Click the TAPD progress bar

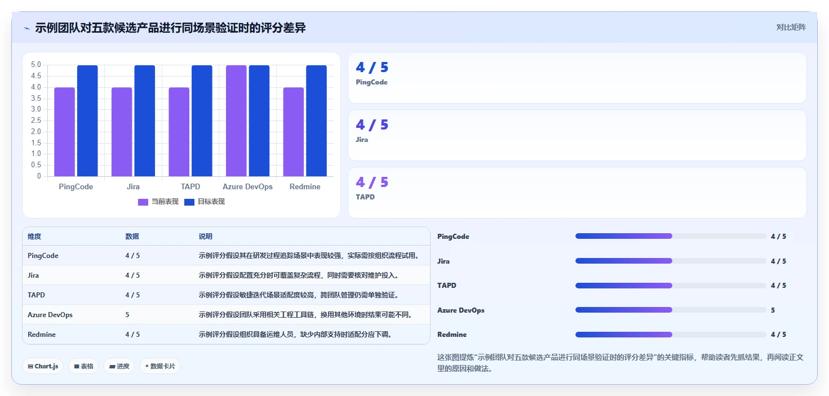pyautogui.click(x=671, y=286)
